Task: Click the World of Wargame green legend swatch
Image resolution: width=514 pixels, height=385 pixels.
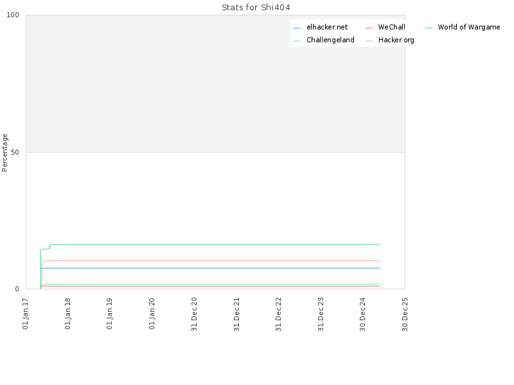Action: point(429,28)
